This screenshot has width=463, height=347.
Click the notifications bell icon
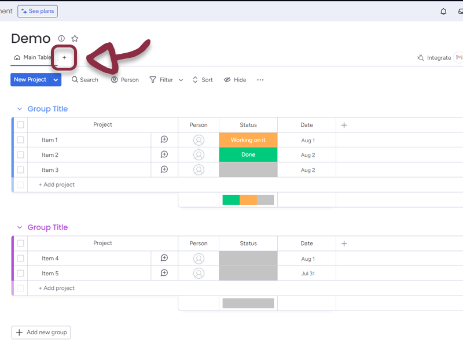pyautogui.click(x=443, y=11)
